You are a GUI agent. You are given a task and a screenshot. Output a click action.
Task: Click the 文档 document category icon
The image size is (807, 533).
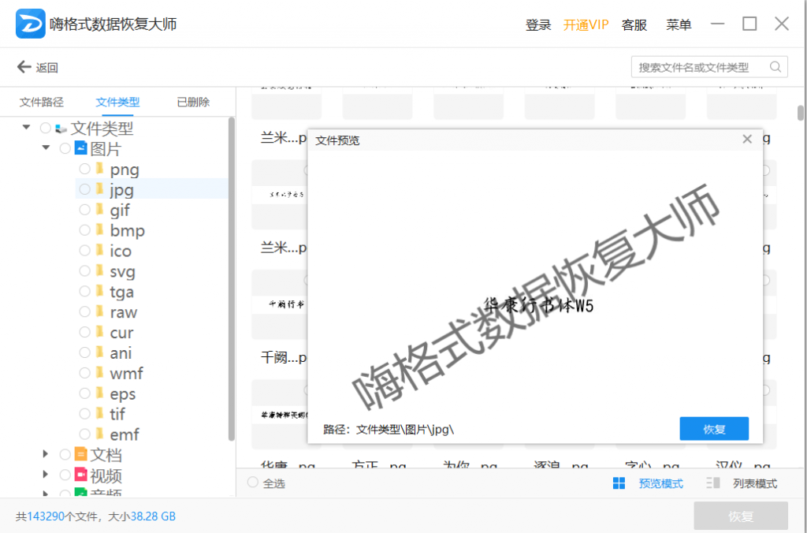click(x=81, y=454)
